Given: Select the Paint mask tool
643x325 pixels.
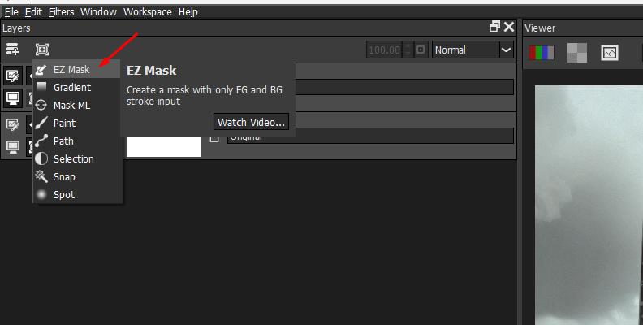Looking at the screenshot, I should (x=64, y=123).
